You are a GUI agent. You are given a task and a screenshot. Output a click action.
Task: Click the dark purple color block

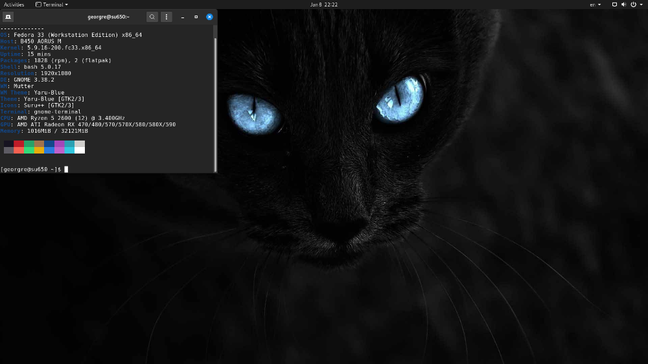tap(59, 144)
